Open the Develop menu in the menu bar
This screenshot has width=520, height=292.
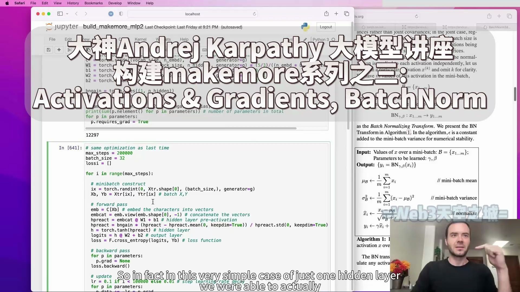115,3
